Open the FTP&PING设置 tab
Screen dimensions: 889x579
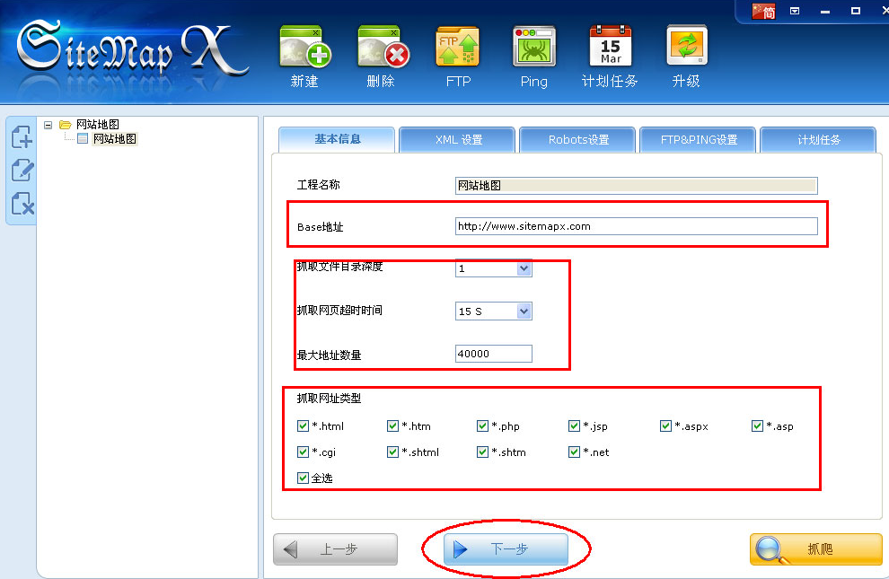pyautogui.click(x=698, y=139)
